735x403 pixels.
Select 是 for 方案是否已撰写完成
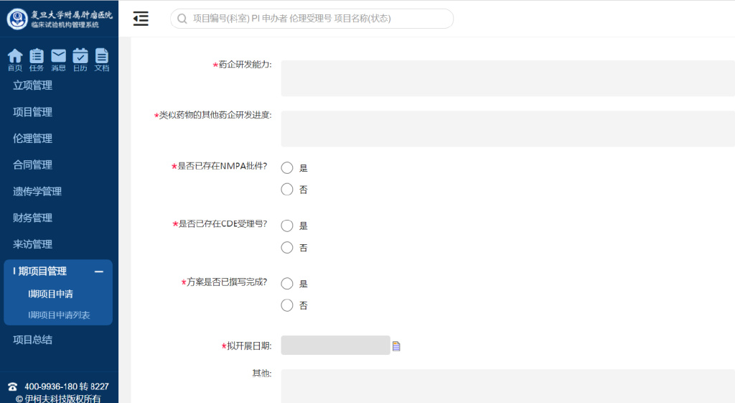point(287,284)
